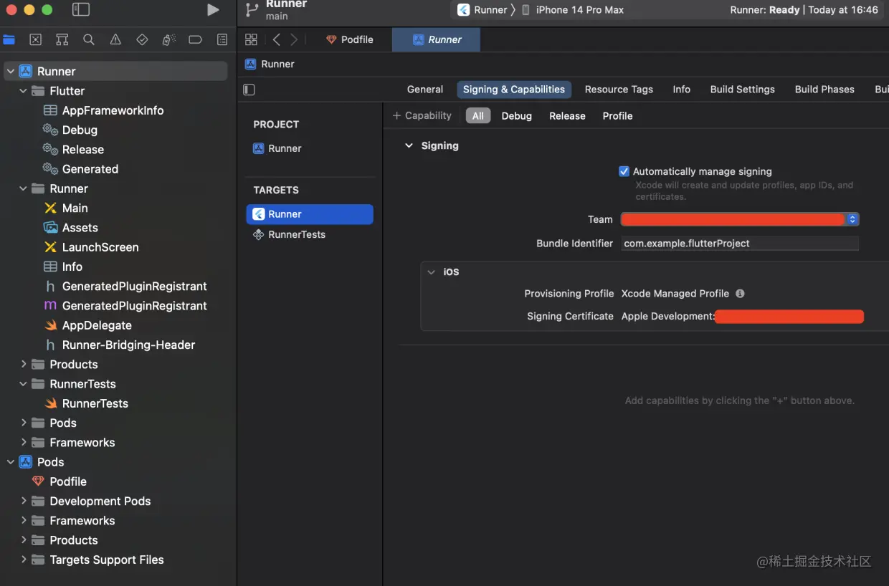Image resolution: width=889 pixels, height=586 pixels.
Task: Filter by All configurations
Action: click(478, 116)
